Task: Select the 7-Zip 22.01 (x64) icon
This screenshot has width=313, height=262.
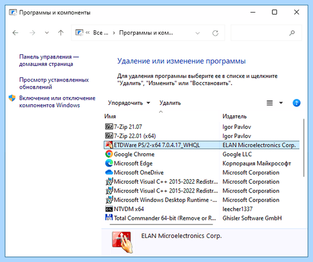Action: pyautogui.click(x=109, y=136)
